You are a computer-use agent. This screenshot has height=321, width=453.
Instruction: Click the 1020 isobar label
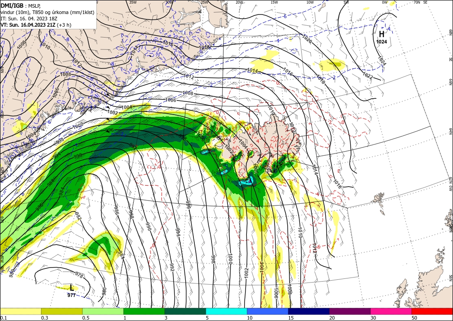(307, 39)
